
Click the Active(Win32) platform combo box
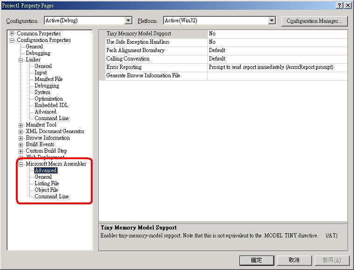tap(219, 21)
